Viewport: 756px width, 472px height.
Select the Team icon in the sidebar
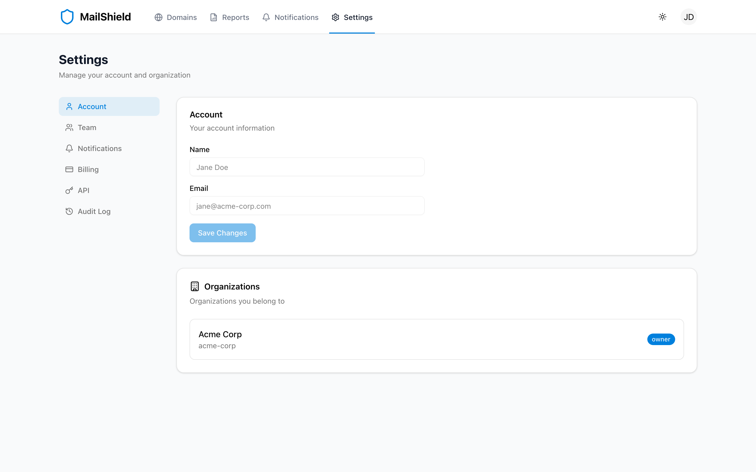click(69, 127)
